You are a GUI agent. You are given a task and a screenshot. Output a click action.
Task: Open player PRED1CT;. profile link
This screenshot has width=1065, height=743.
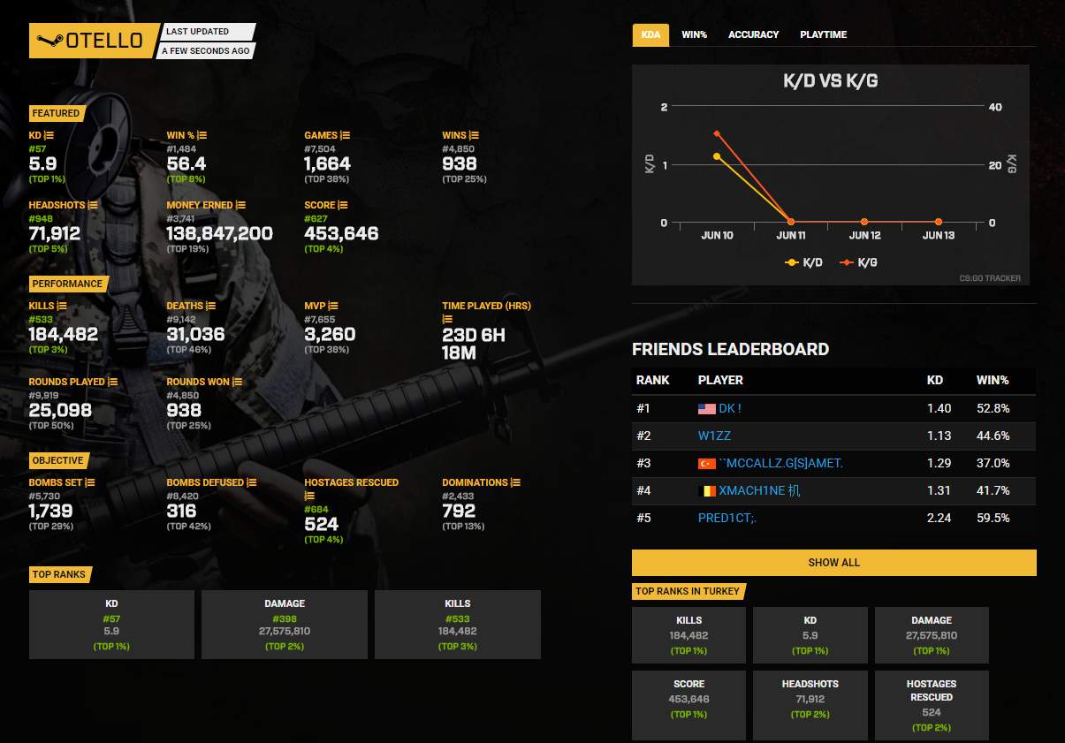(x=727, y=519)
